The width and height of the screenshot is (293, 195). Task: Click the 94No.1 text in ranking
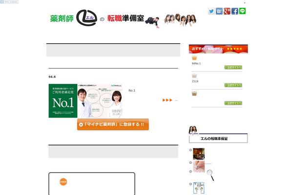(x=196, y=63)
